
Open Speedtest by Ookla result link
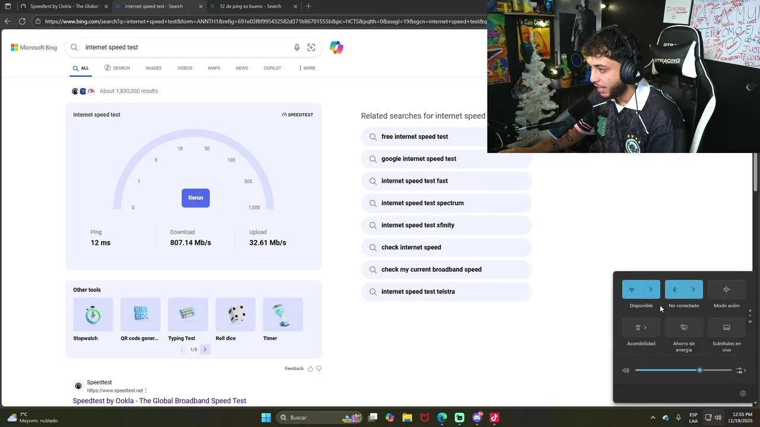pos(159,401)
